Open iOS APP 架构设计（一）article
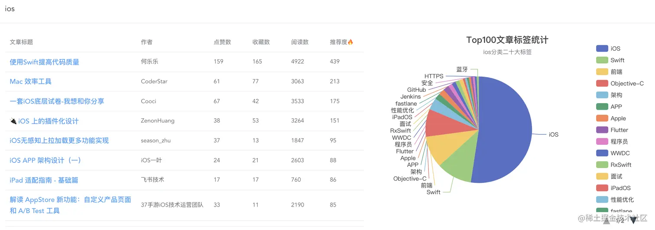This screenshot has height=230, width=655. 45,160
